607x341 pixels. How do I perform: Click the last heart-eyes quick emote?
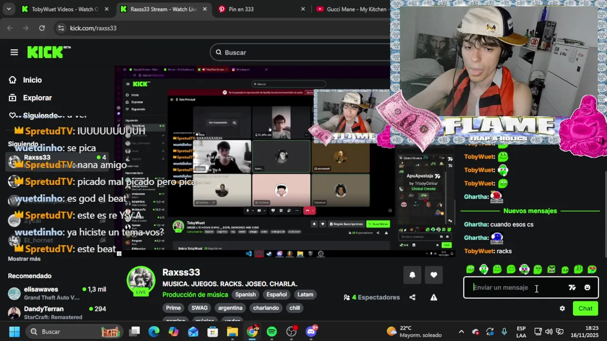click(x=592, y=269)
